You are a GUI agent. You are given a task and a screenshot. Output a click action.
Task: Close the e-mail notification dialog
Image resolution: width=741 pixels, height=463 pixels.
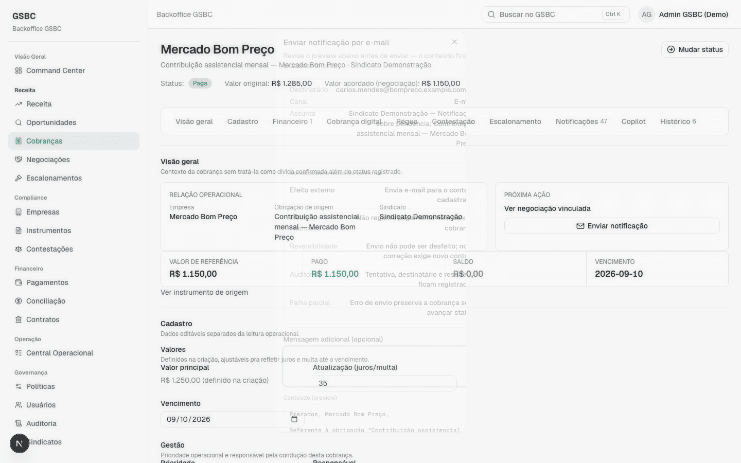[454, 42]
